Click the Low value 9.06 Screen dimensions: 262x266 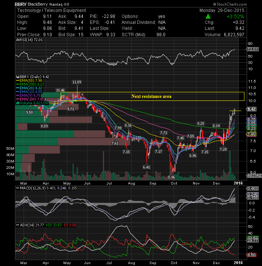point(48,28)
